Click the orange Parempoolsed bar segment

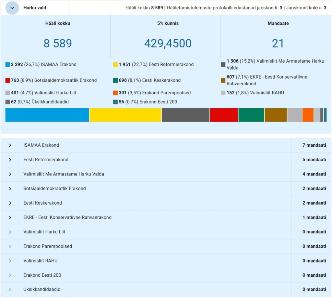pos(308,115)
